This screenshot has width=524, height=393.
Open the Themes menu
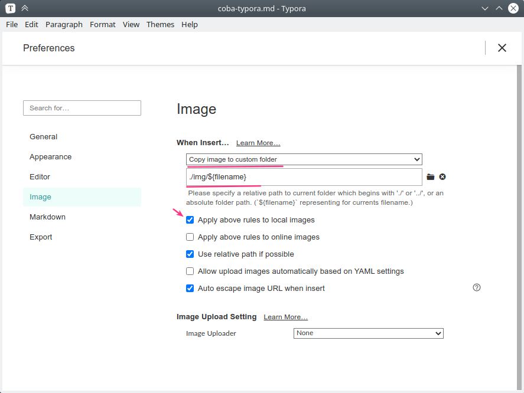pyautogui.click(x=160, y=24)
